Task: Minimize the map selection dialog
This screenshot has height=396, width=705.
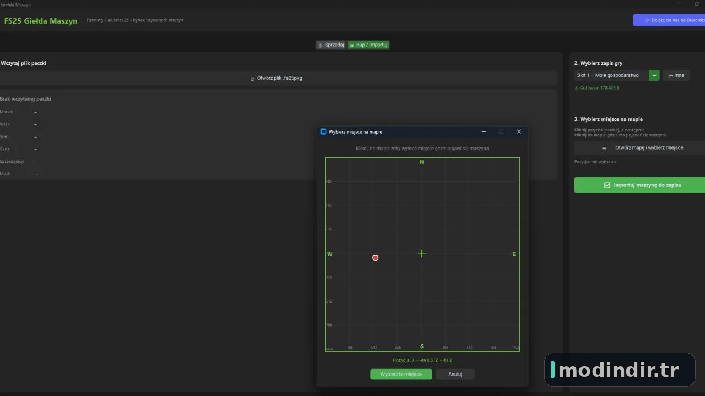Action: (484, 131)
